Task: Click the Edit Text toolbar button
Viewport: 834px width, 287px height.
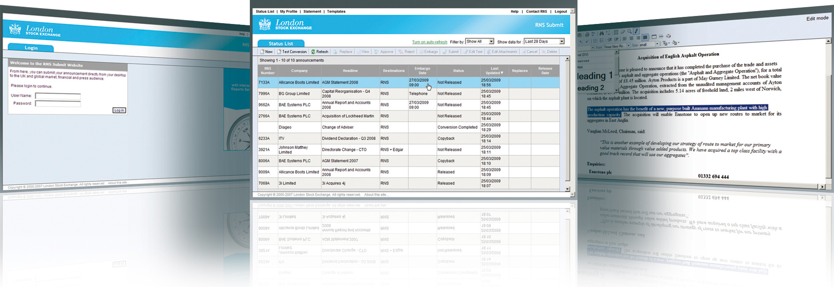Action: coord(473,51)
